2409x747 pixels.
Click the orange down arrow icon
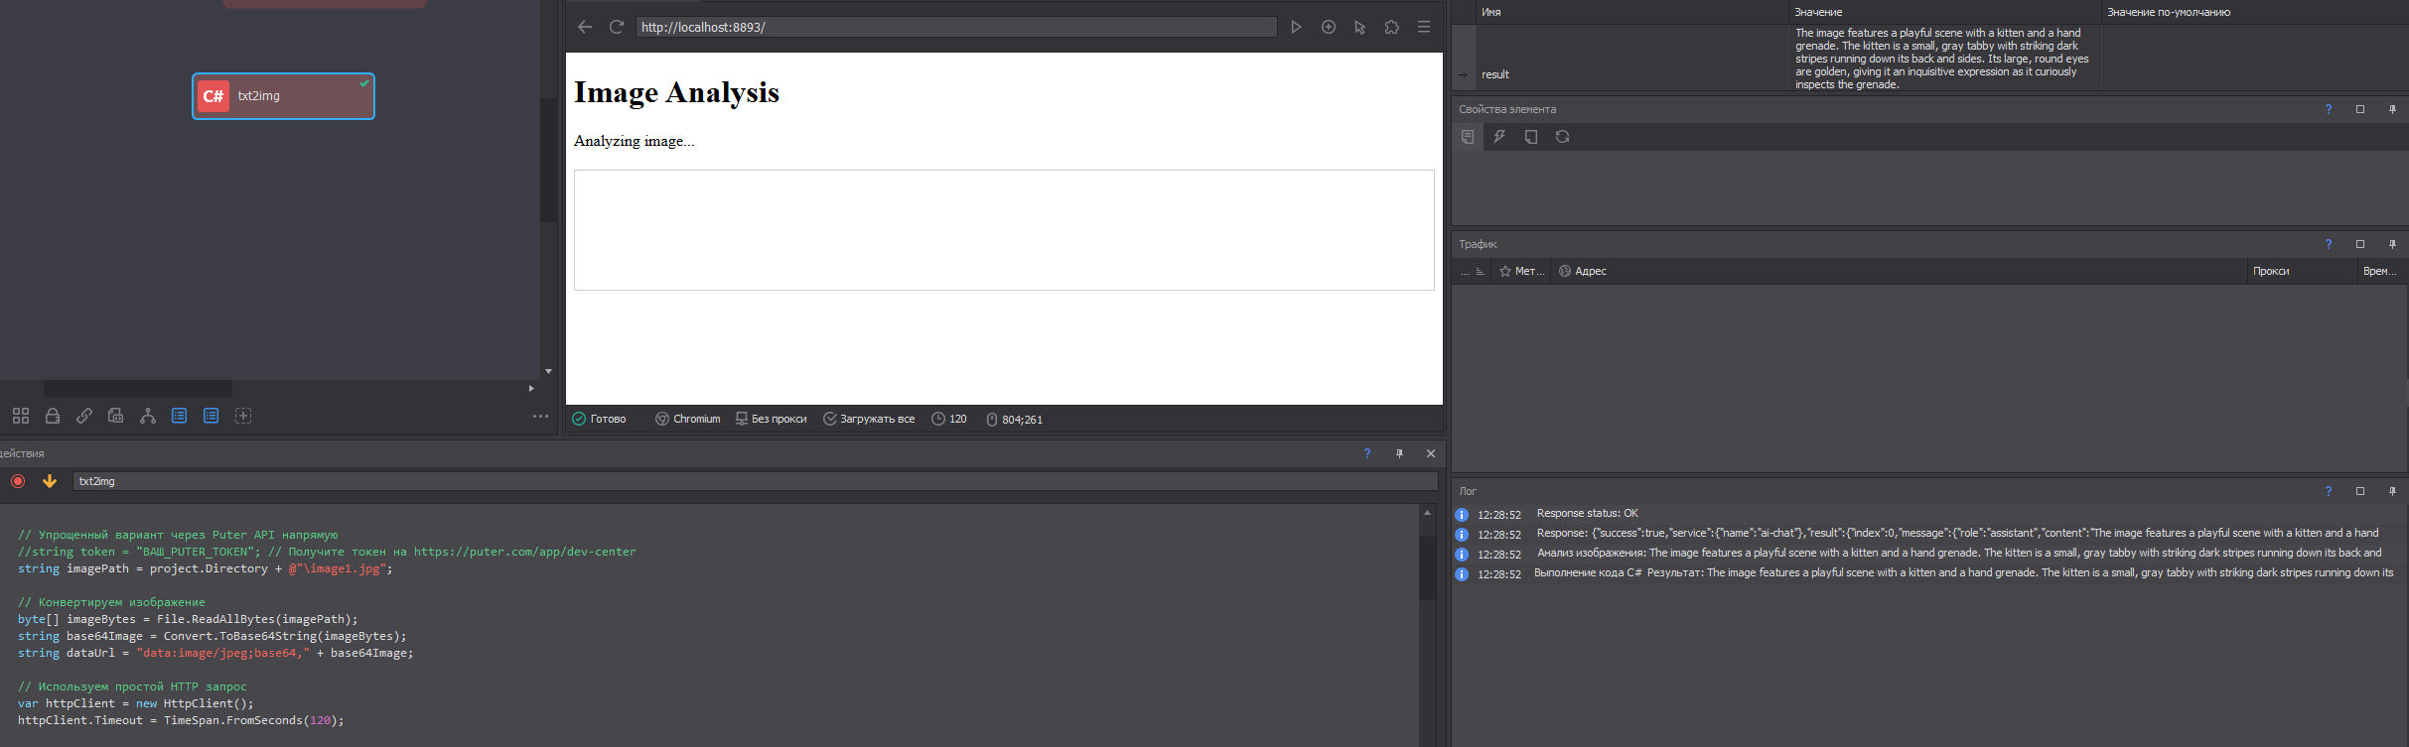click(49, 481)
